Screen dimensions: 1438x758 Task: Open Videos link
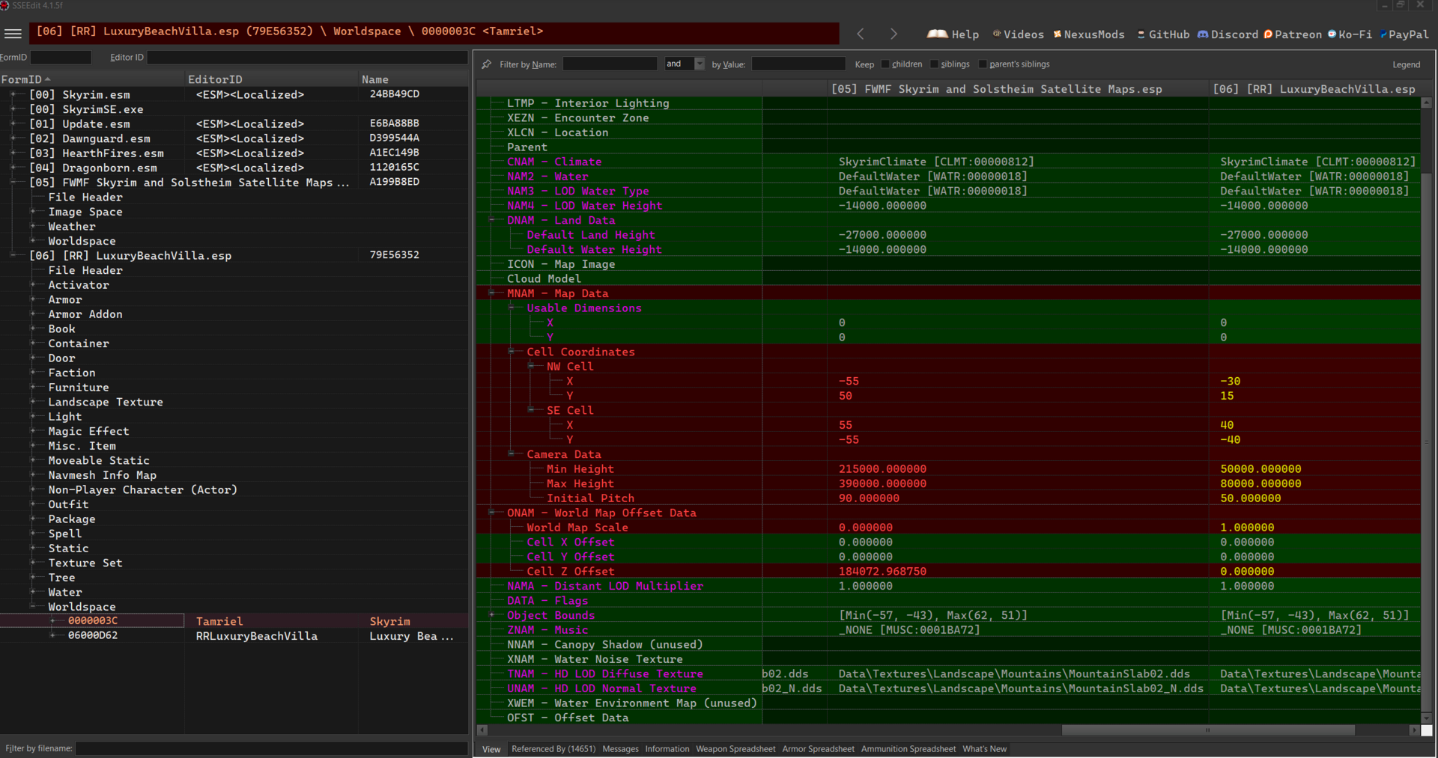[1018, 34]
